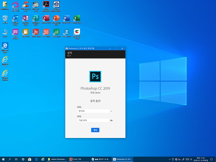Image resolution: width=216 pixels, height=162 pixels.
Task: Open the 언어 language dropdown
Action: (x=111, y=111)
